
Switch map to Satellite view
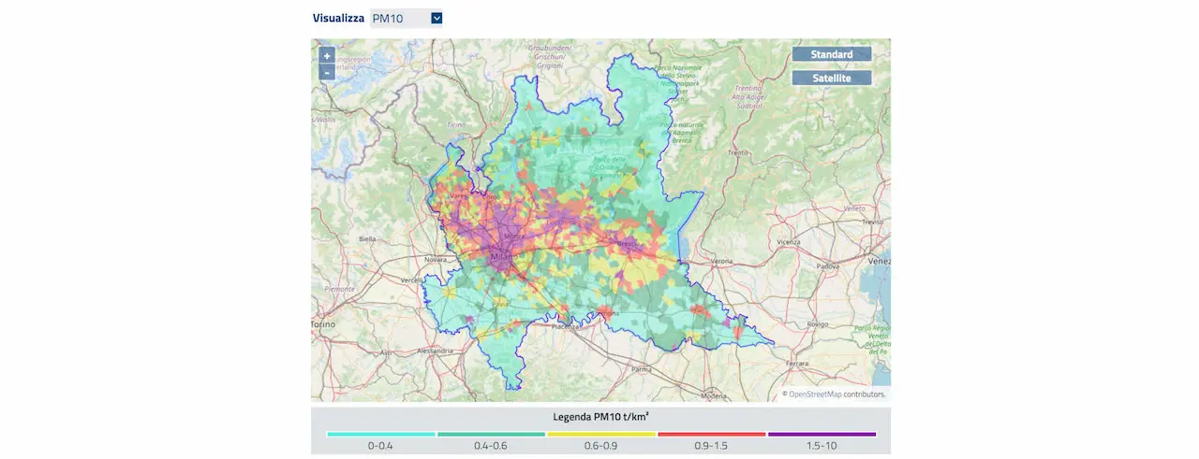[832, 78]
